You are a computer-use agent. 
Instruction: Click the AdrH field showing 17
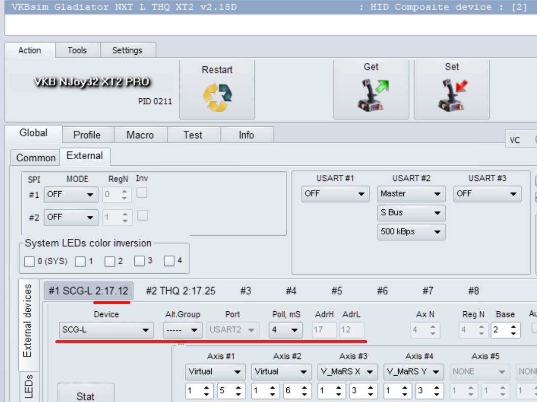[x=324, y=330]
